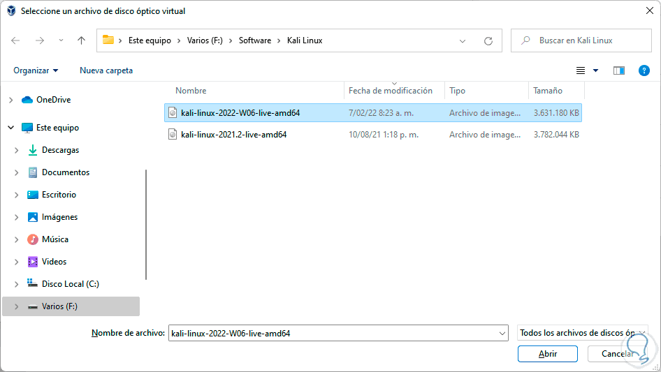
Task: Open the file type filter dropdown
Action: coord(583,334)
